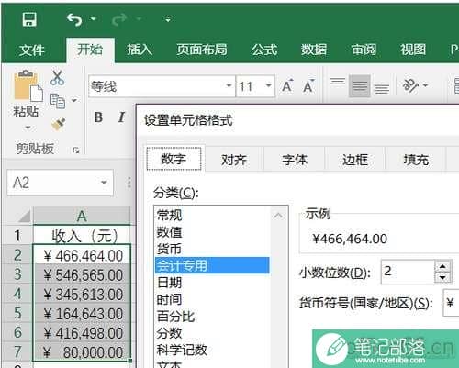Click the 小数位数 decimal places field

click(x=408, y=272)
